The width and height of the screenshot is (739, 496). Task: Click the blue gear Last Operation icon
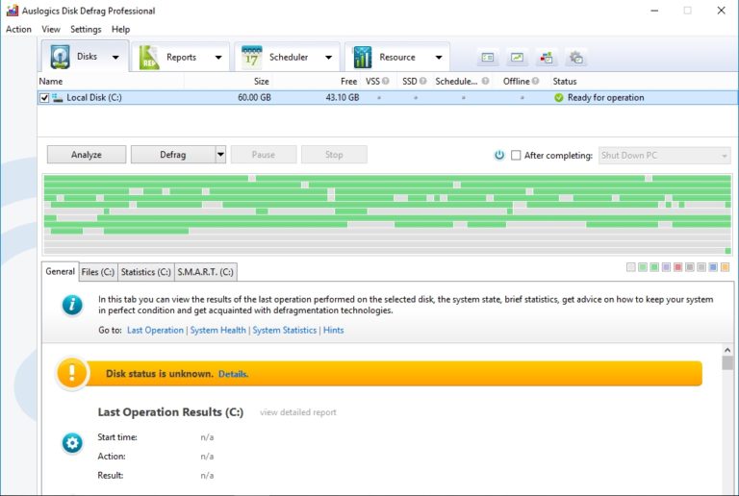[72, 443]
